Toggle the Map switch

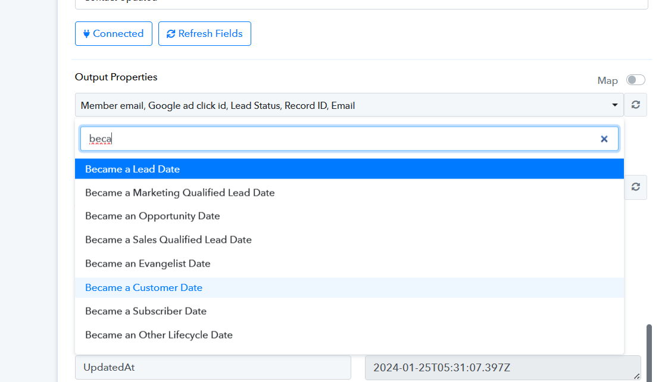635,80
